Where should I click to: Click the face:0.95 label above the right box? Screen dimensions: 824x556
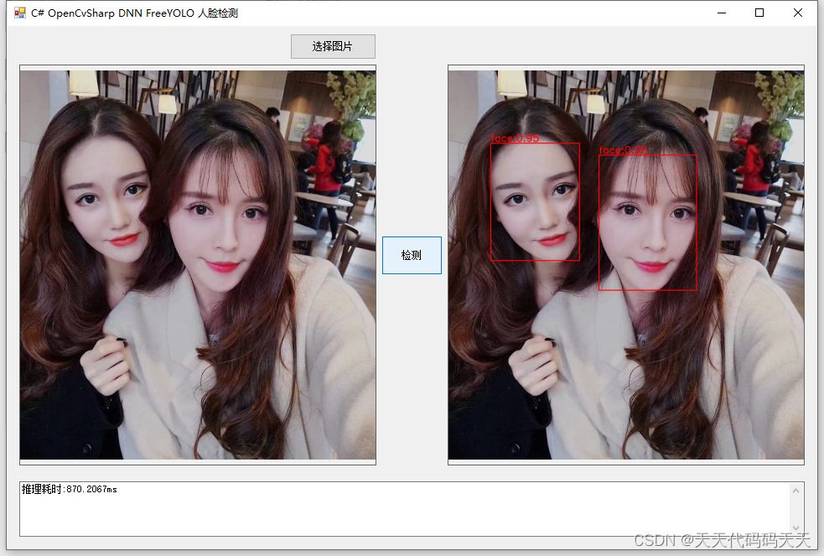point(624,151)
